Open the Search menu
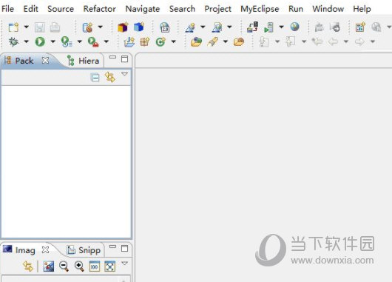This screenshot has height=282, width=392. 182,9
